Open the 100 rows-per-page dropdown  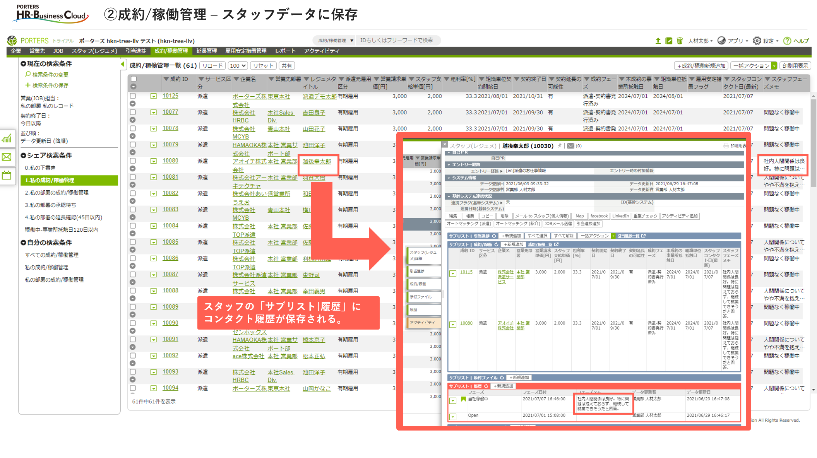tap(238, 66)
